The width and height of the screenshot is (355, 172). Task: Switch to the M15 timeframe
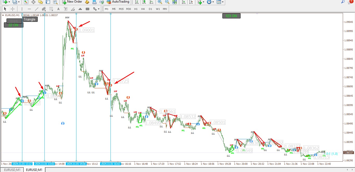[121, 9]
